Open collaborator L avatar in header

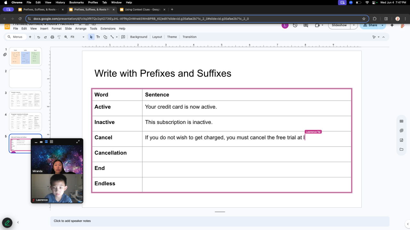(285, 25)
